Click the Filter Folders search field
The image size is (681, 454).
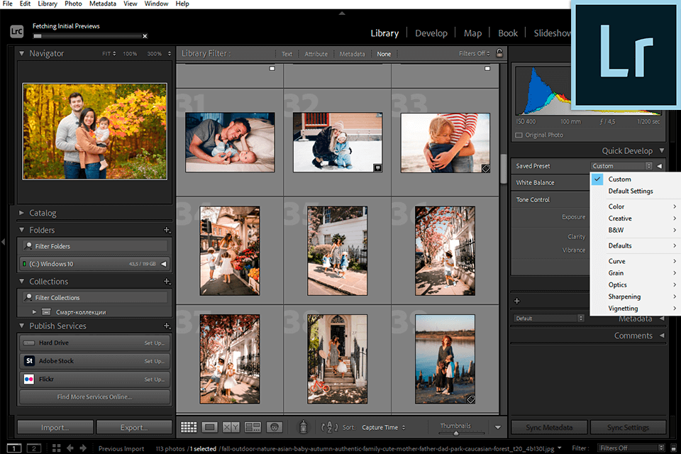pos(94,246)
